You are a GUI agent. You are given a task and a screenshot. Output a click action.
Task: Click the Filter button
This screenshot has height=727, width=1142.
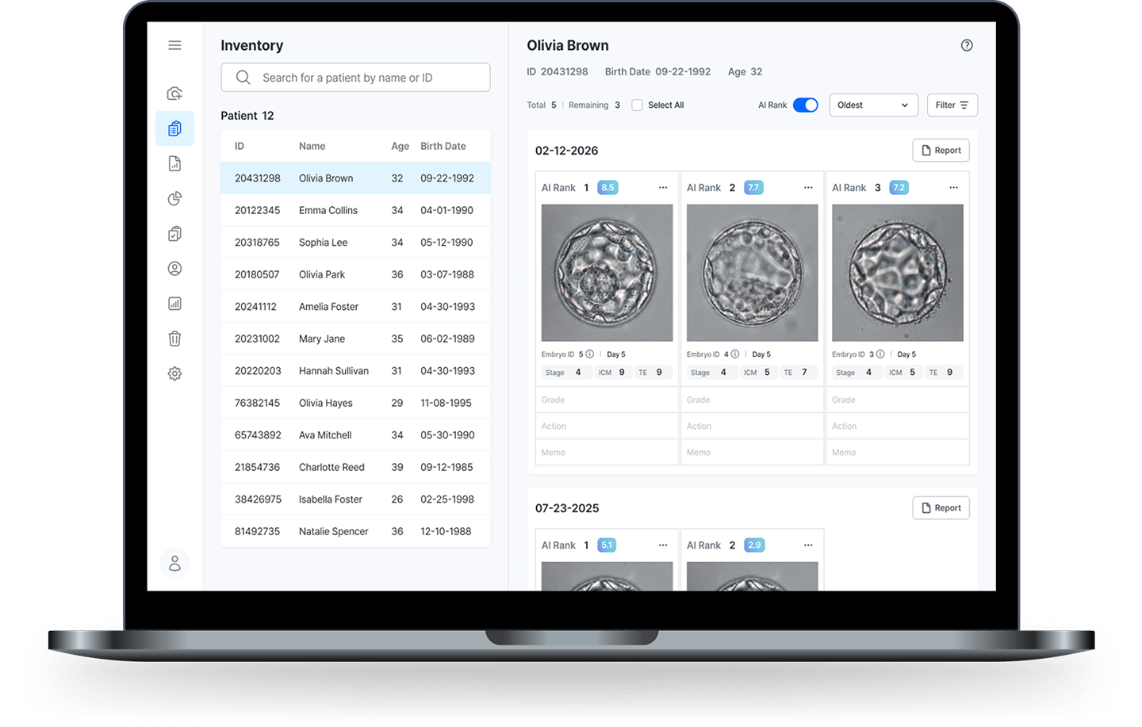tap(952, 105)
